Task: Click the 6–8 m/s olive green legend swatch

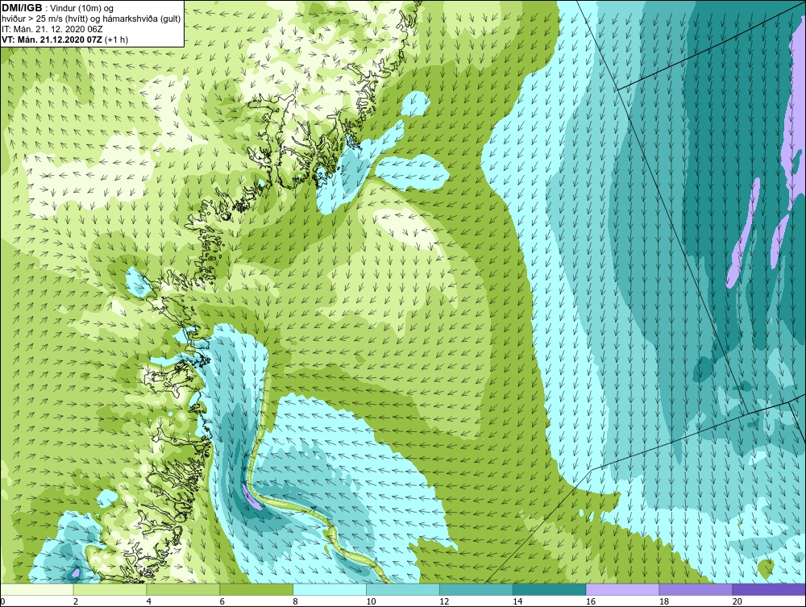Action: (x=256, y=589)
